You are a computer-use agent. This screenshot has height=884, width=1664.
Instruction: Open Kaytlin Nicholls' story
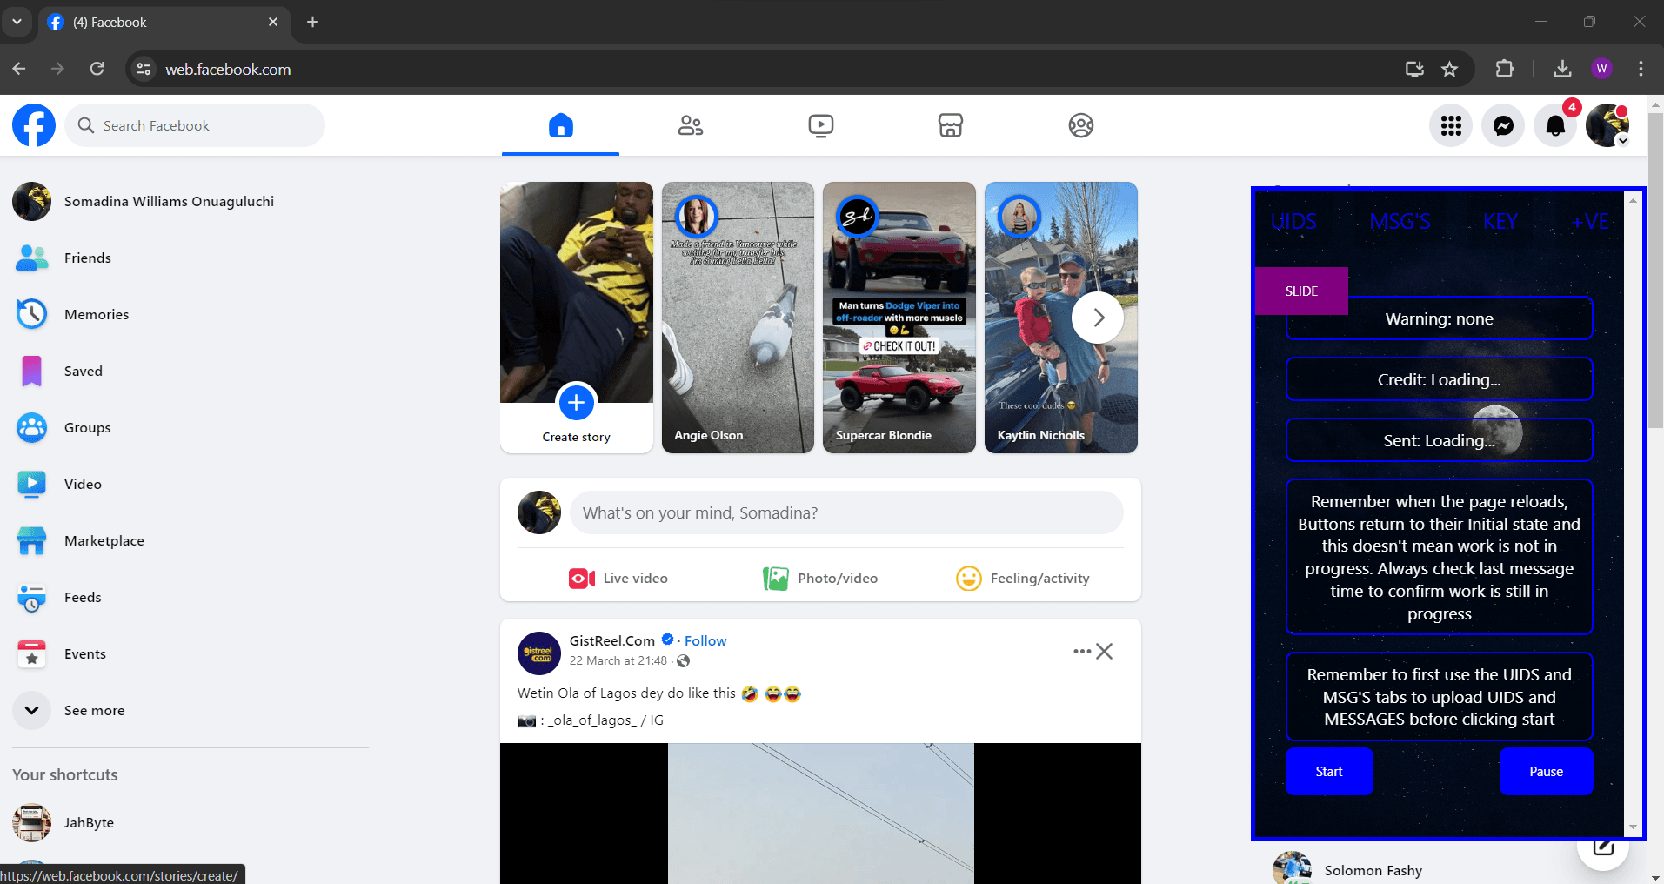pyautogui.click(x=1061, y=318)
